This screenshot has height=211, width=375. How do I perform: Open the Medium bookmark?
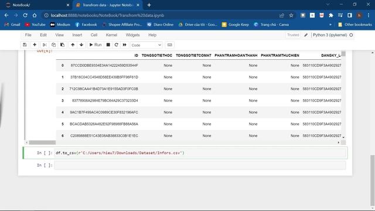point(60,25)
